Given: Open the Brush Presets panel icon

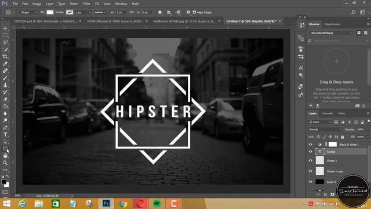Looking at the screenshot, I should pyautogui.click(x=301, y=57).
